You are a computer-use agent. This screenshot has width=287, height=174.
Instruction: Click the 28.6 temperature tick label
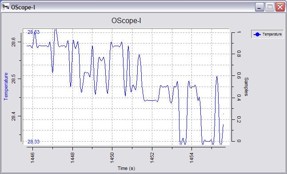click(14, 42)
